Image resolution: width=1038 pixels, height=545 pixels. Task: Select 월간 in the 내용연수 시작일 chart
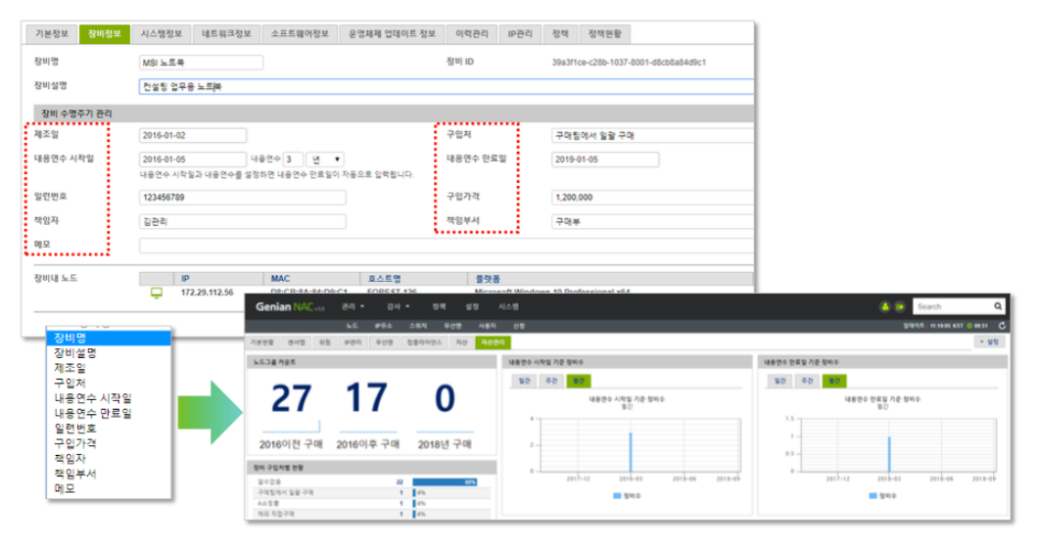(579, 381)
